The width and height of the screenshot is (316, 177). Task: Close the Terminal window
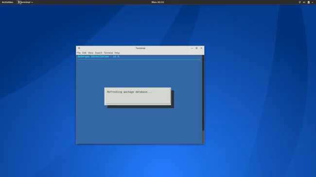(x=201, y=48)
